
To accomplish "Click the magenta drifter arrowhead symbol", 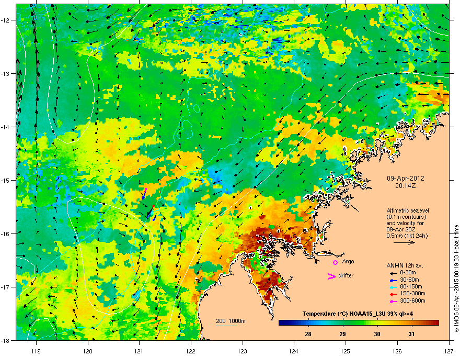I will coord(331,276).
